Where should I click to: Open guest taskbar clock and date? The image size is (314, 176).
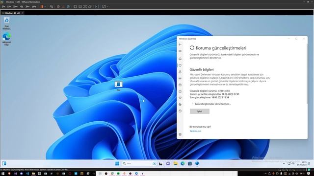tap(302, 164)
